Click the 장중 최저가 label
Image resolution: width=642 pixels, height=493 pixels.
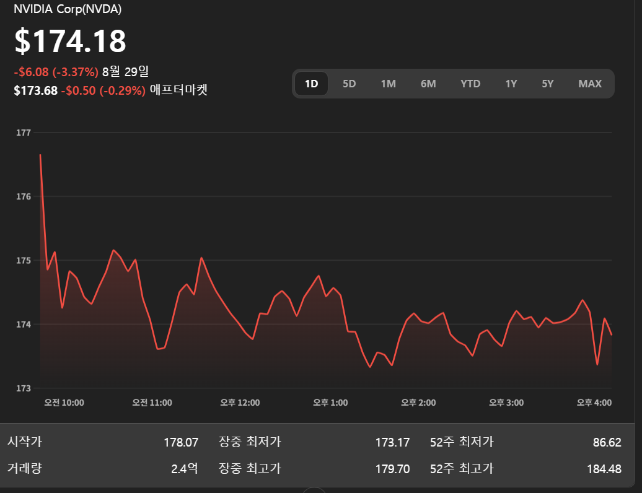pos(250,442)
